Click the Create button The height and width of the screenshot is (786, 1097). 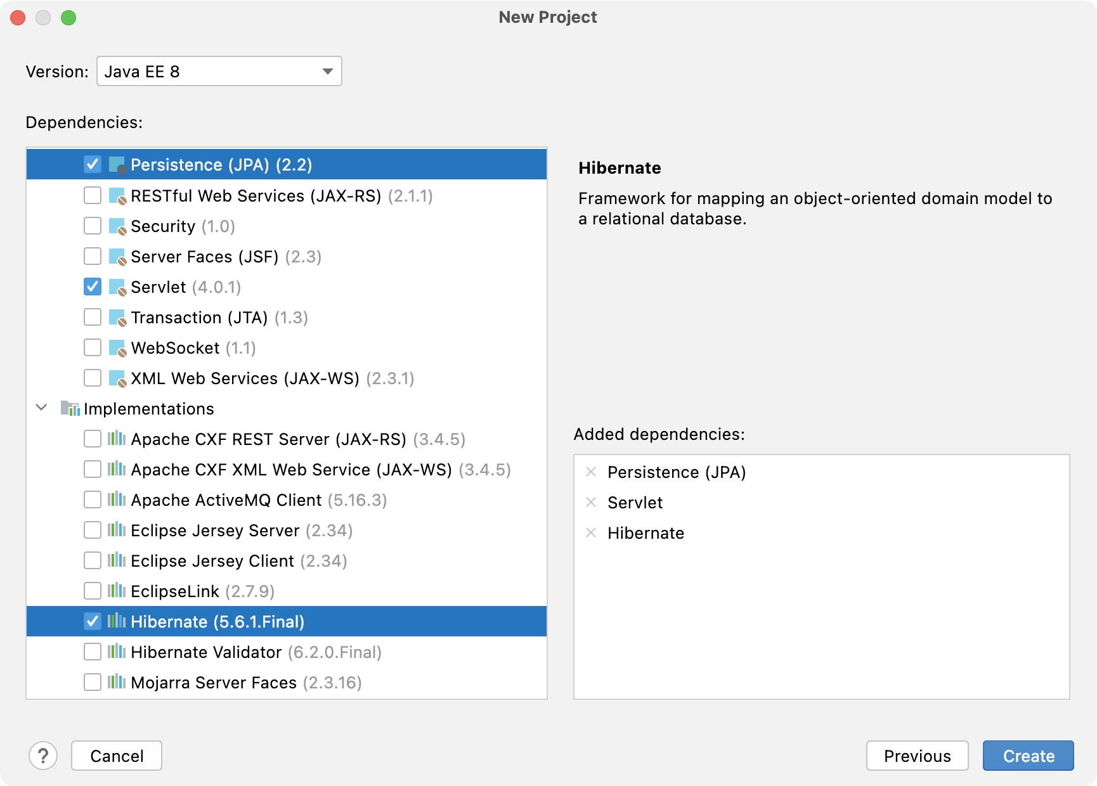[1029, 756]
